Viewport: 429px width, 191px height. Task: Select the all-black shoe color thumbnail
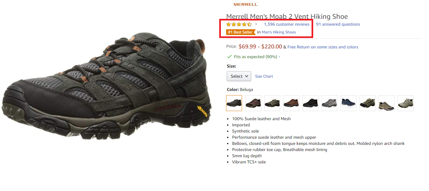point(310,103)
